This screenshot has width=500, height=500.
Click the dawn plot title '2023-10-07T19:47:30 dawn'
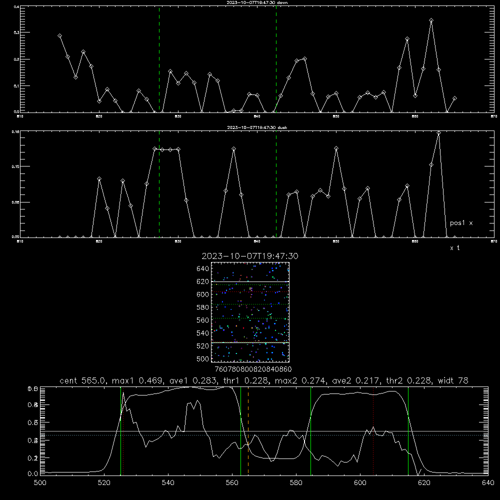click(257, 2)
